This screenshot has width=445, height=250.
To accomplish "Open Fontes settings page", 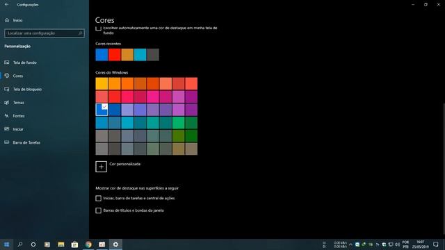I will tap(15, 116).
